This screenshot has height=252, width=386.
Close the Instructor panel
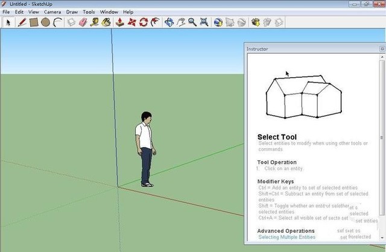tap(381, 49)
